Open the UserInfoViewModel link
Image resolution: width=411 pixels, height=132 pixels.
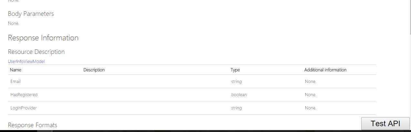pyautogui.click(x=26, y=61)
